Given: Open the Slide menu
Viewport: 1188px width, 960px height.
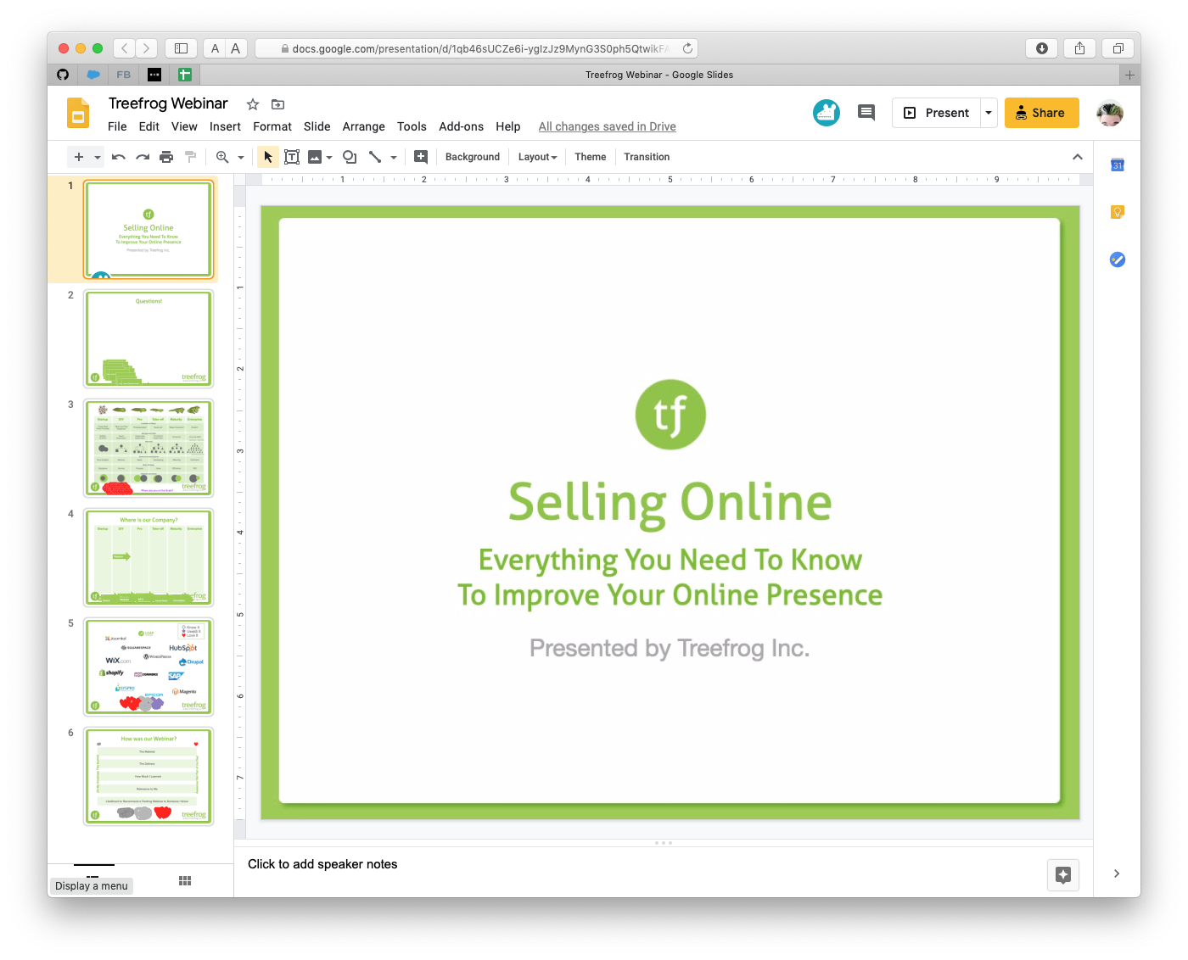Looking at the screenshot, I should pos(317,126).
